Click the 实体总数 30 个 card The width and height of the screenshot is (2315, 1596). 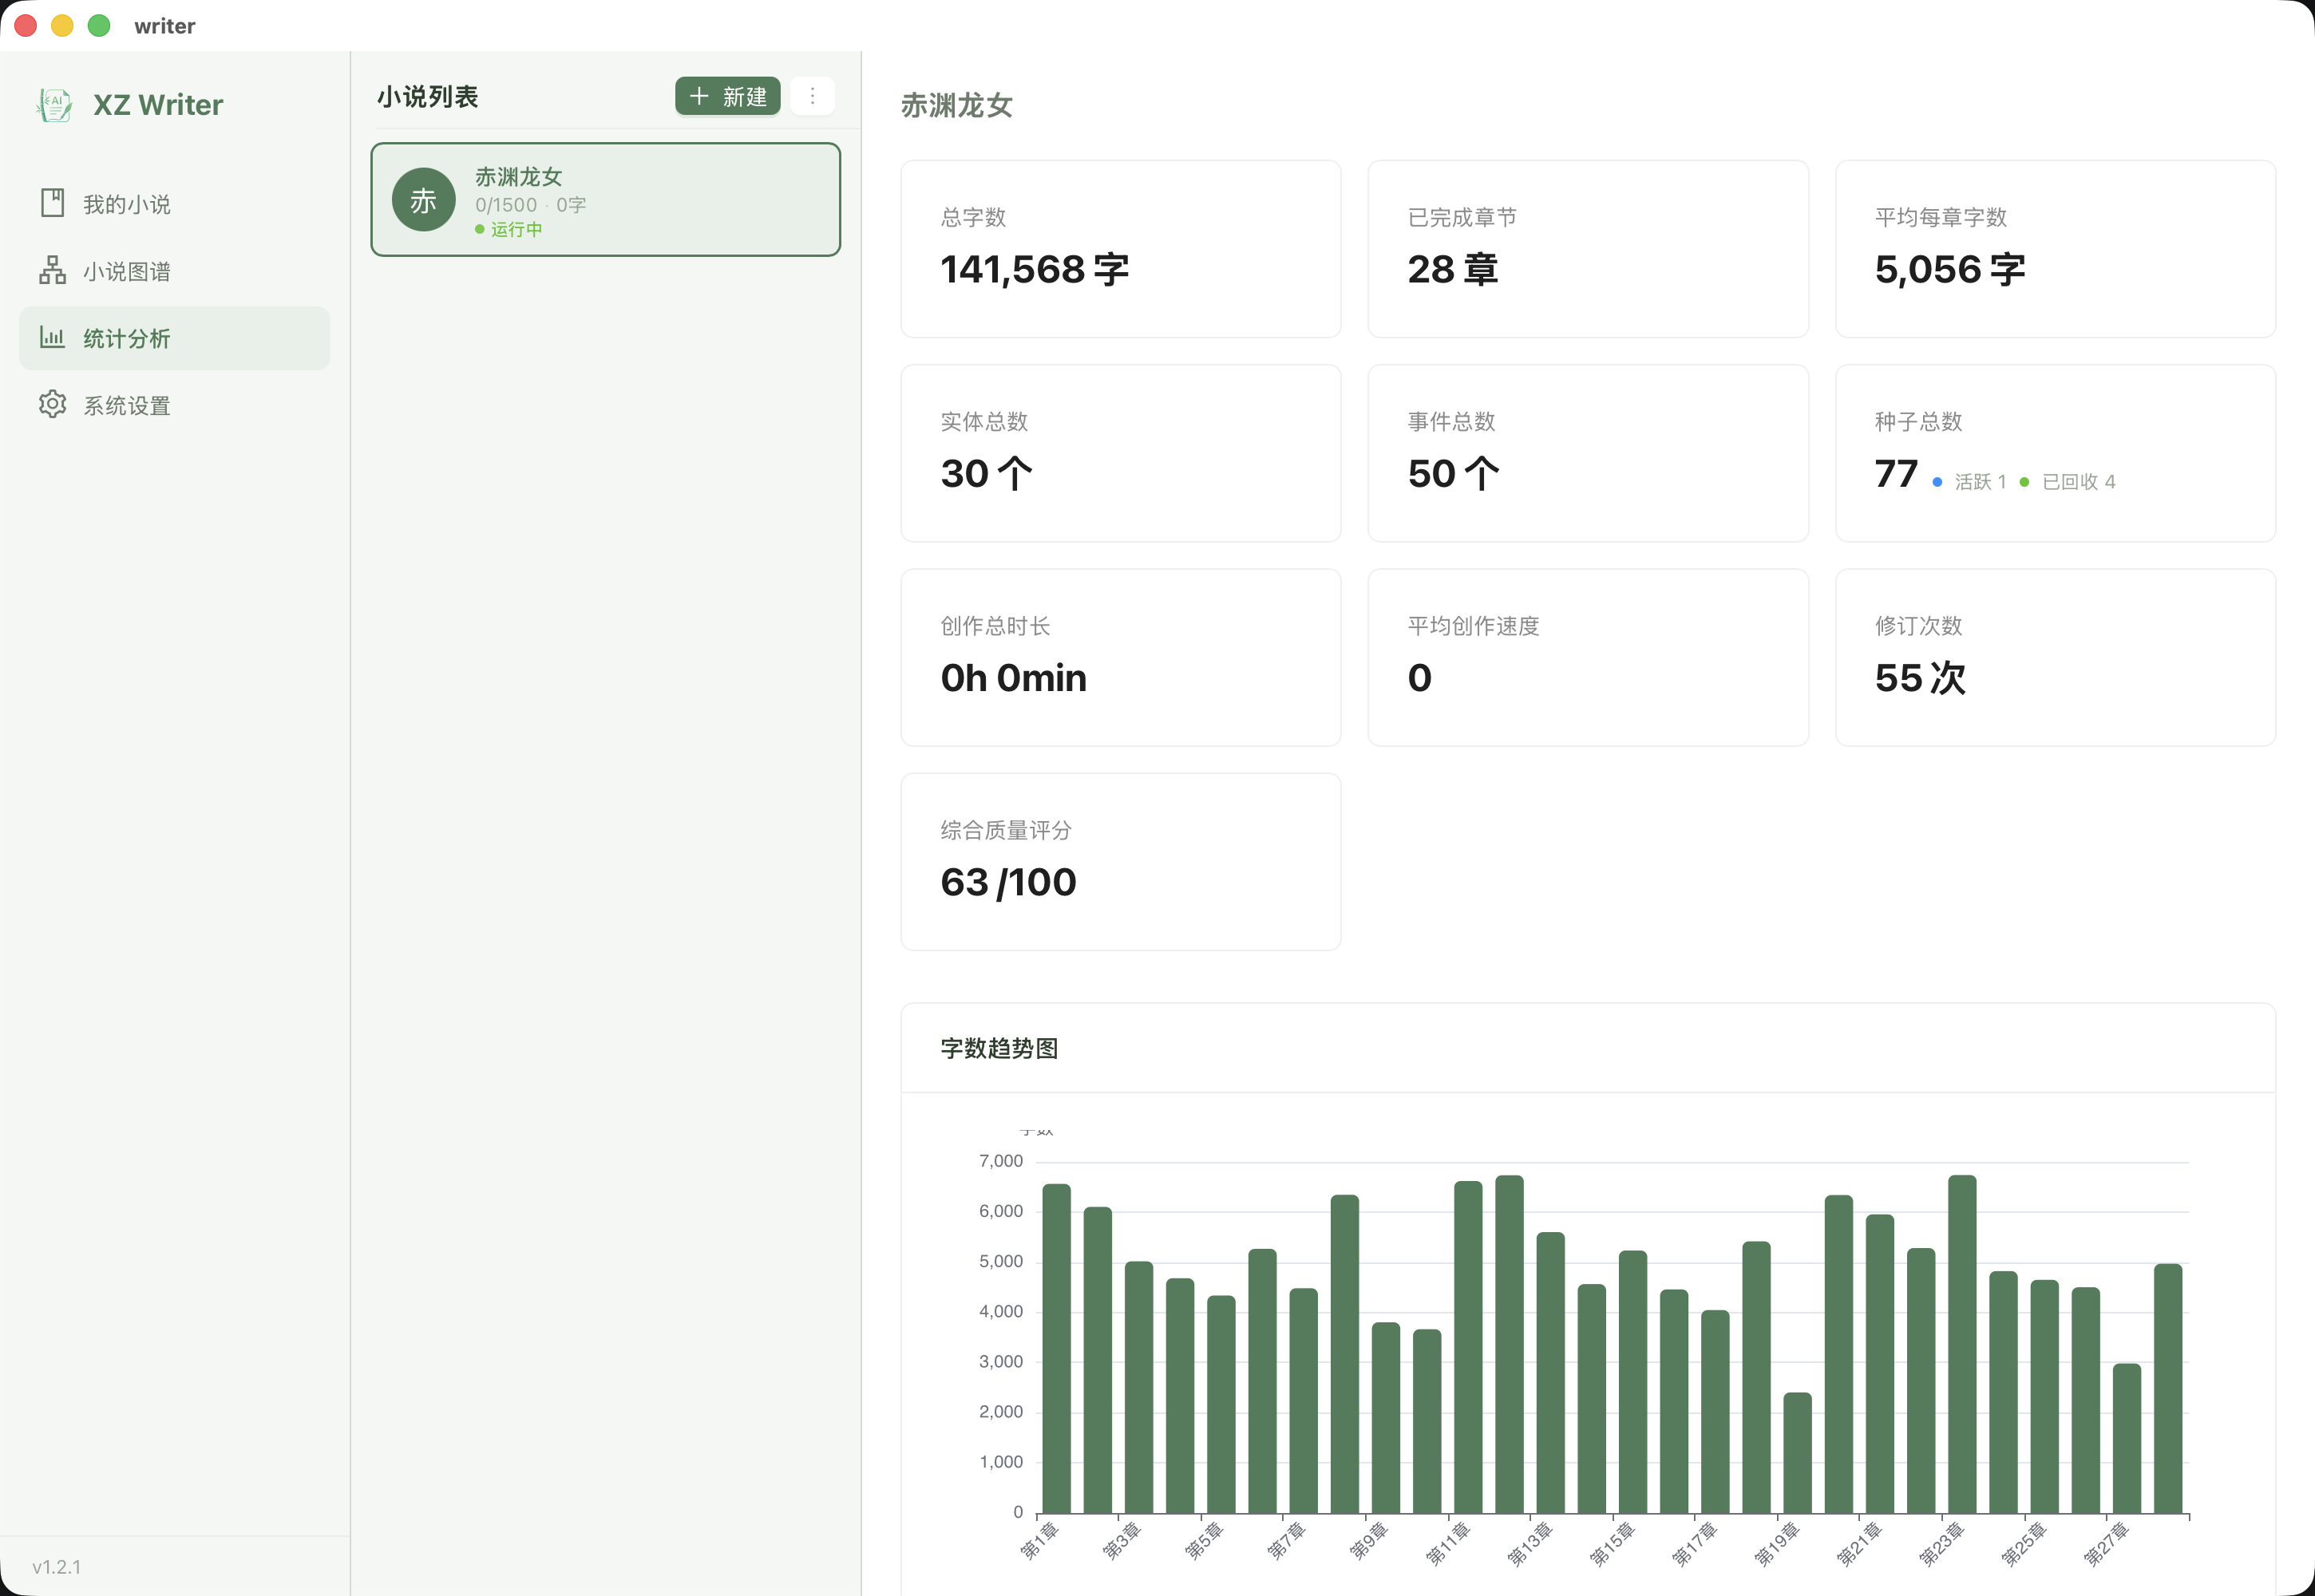(x=1121, y=453)
